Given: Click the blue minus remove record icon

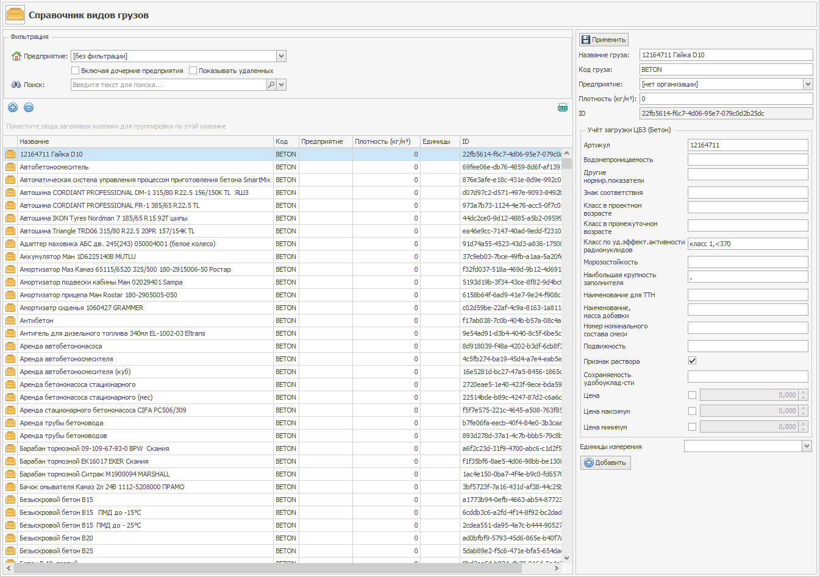Looking at the screenshot, I should (x=29, y=108).
